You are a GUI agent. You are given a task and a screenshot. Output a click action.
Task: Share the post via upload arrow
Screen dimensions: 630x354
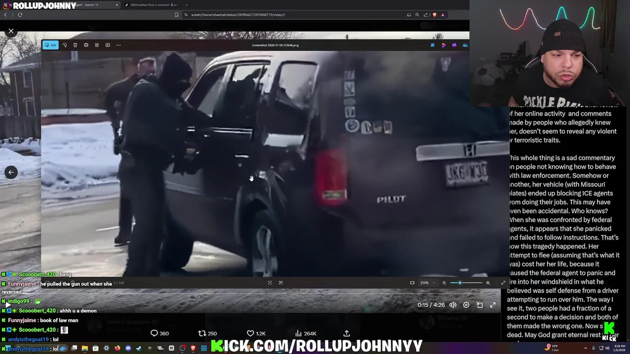click(346, 333)
